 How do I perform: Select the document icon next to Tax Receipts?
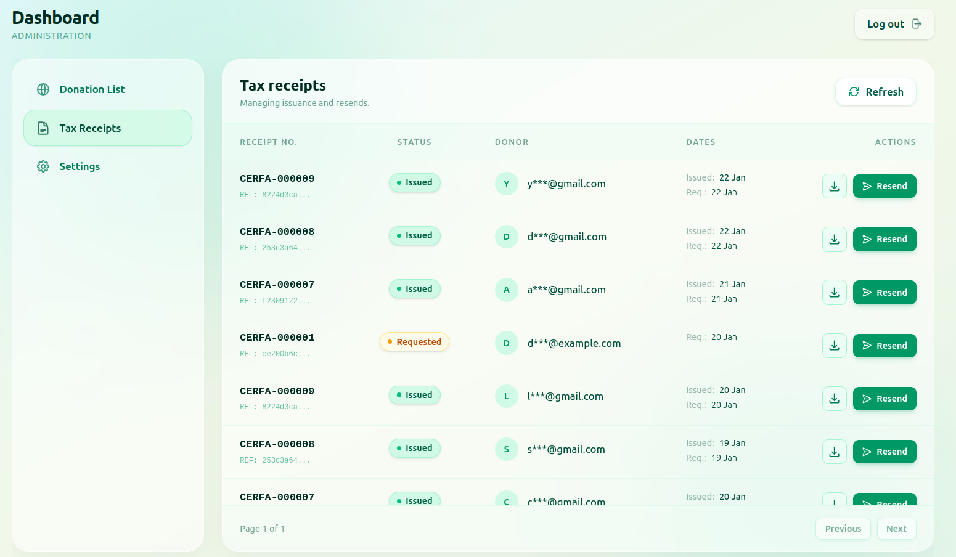point(42,128)
